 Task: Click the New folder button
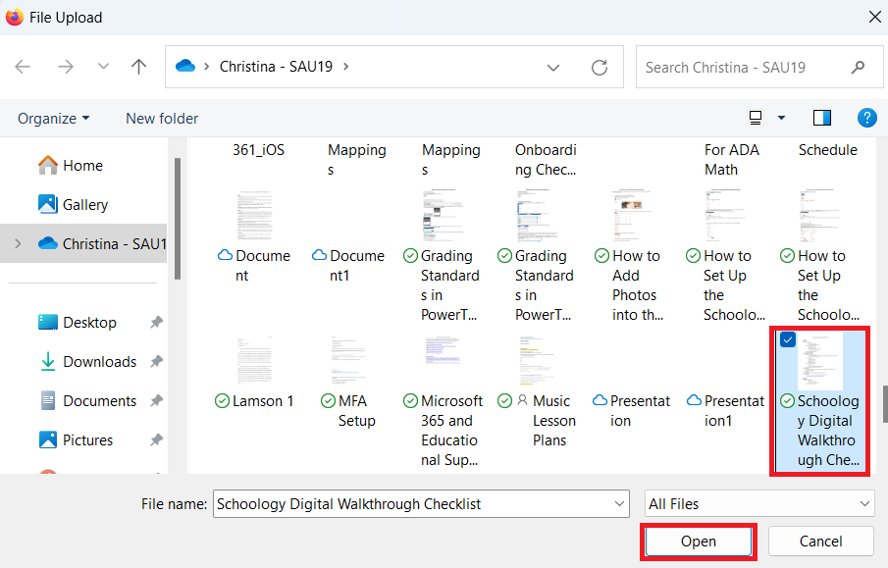162,118
